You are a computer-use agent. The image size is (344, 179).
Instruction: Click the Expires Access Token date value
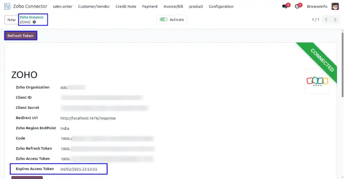pyautogui.click(x=79, y=169)
